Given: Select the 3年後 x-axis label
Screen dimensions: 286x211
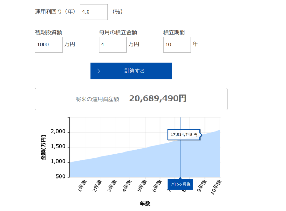Looking at the screenshot, I should [112, 186].
